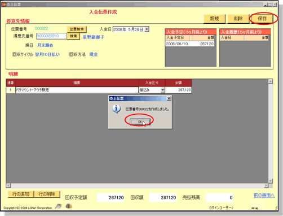Screen dimensions: 283x216
Task: Click the detail grid's up scroll arrow
Action: tap(271, 81)
